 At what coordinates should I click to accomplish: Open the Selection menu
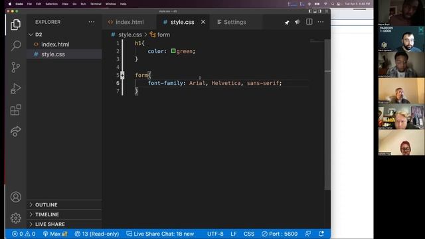[52, 4]
